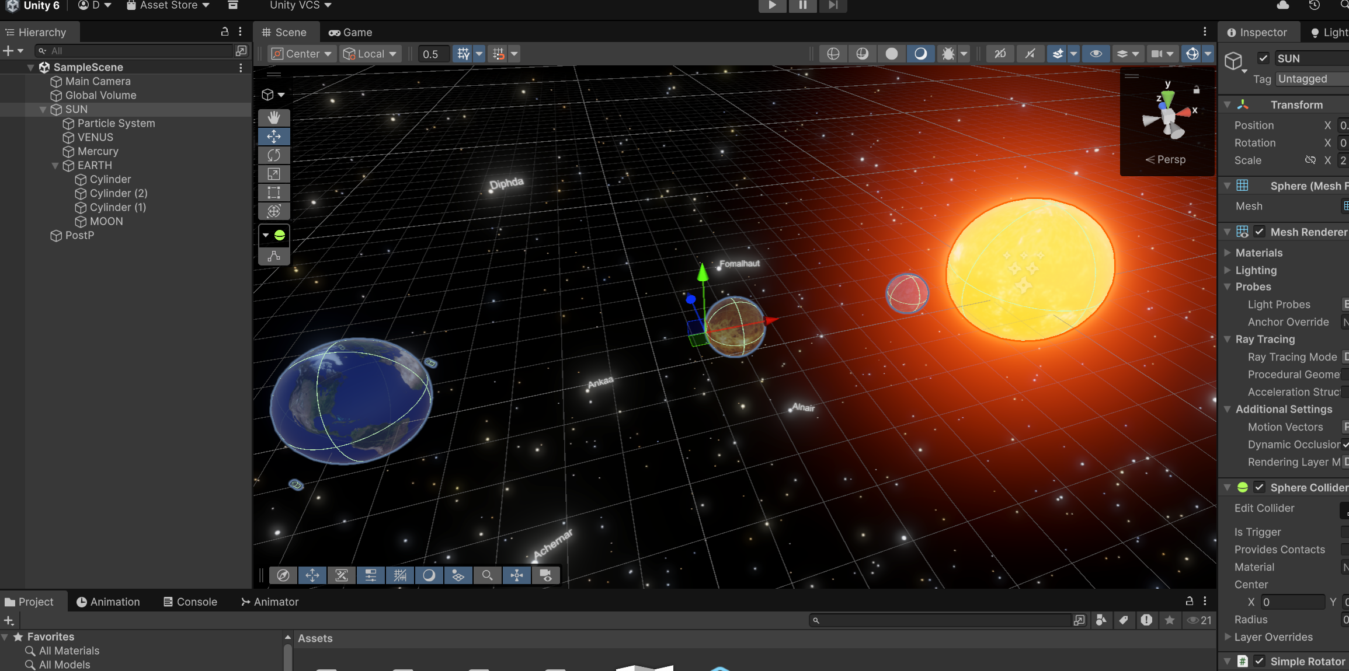Open the Asset Store menu
Image resolution: width=1349 pixels, height=671 pixels.
(168, 5)
